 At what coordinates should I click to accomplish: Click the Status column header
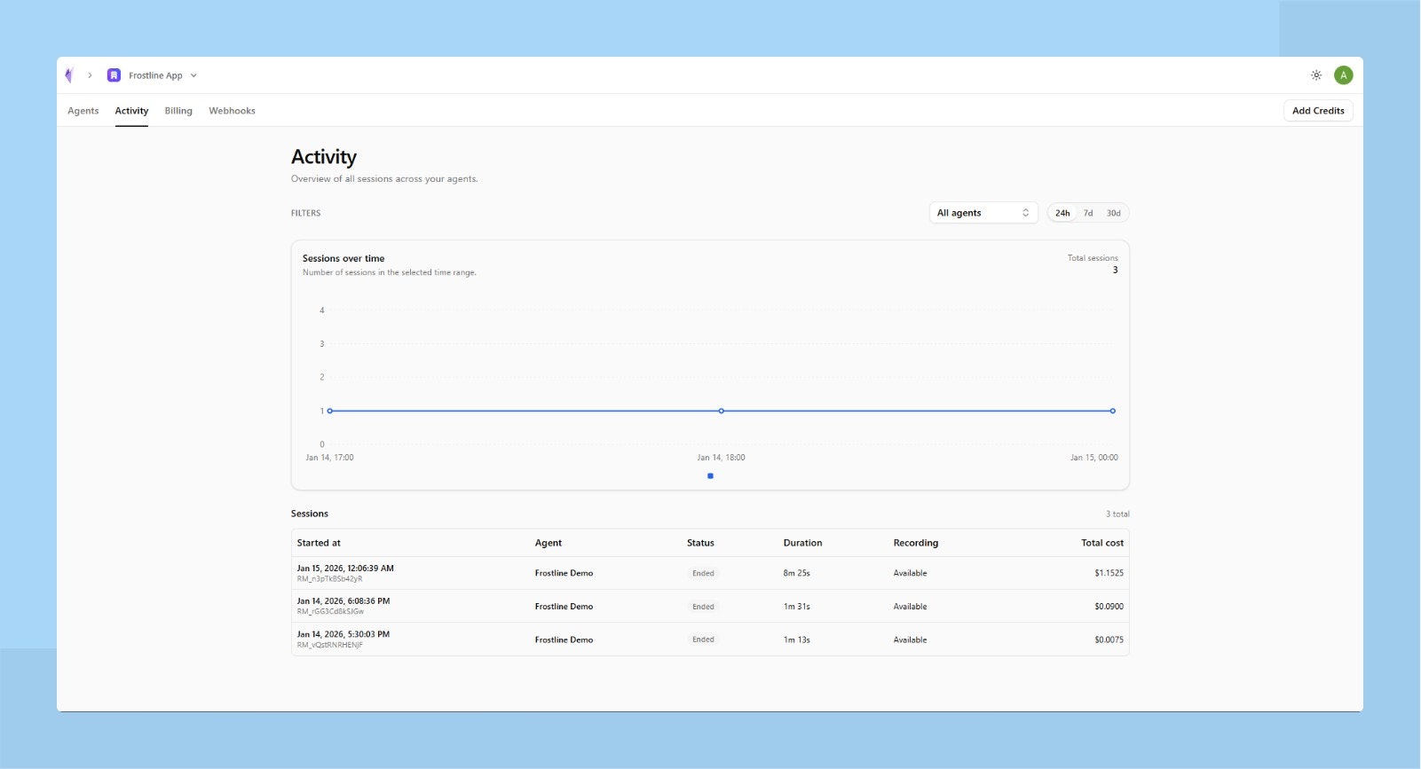[x=700, y=543]
